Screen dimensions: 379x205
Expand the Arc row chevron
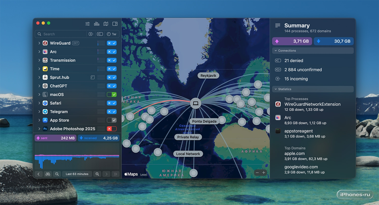(x=39, y=52)
